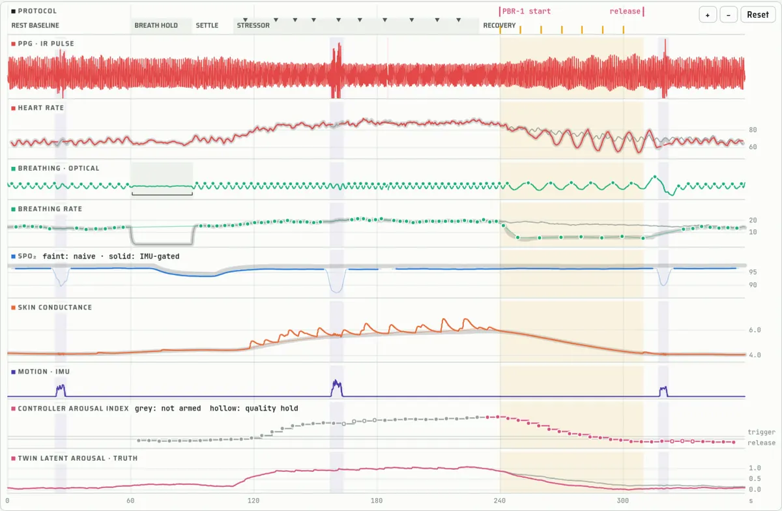Click the 120 tick on time axis

pos(253,500)
